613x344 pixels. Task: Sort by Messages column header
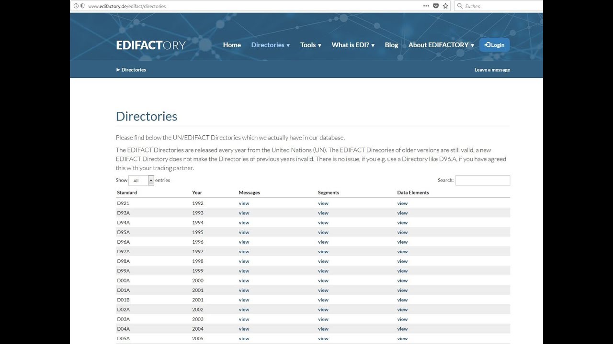[x=249, y=193]
